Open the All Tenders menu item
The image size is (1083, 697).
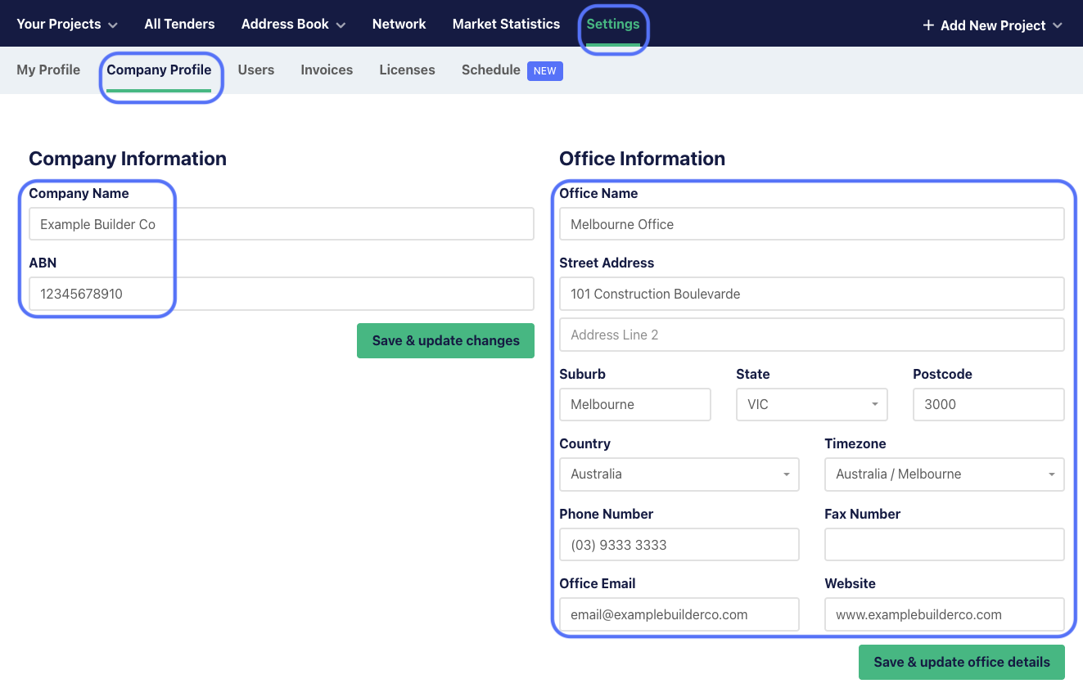(x=179, y=25)
